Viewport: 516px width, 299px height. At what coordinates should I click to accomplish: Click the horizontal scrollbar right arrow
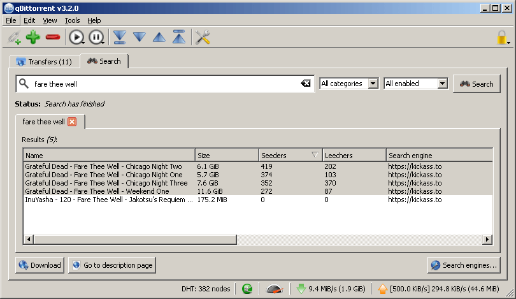[487, 240]
